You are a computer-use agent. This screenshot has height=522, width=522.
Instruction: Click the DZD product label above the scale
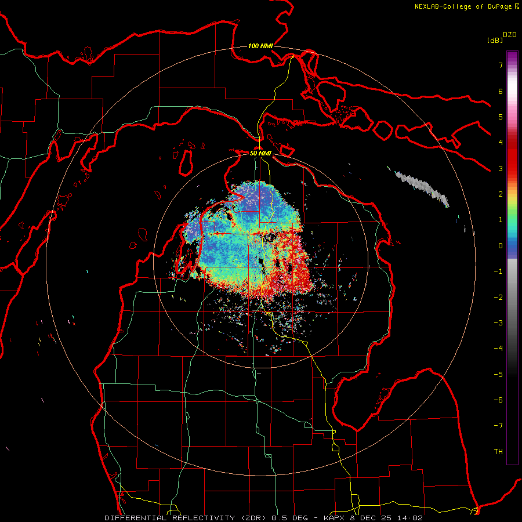pos(510,35)
